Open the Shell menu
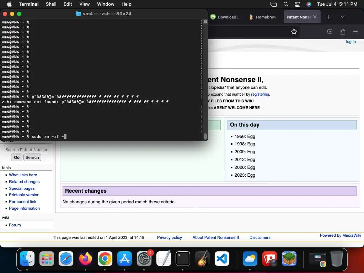The width and height of the screenshot is (364, 273). (51, 4)
